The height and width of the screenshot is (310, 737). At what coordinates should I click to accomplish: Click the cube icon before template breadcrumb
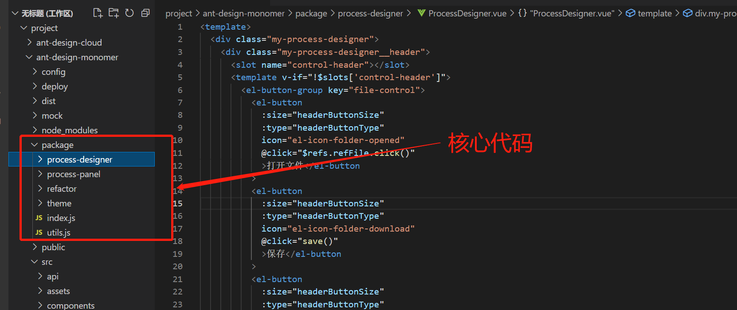[x=630, y=13]
